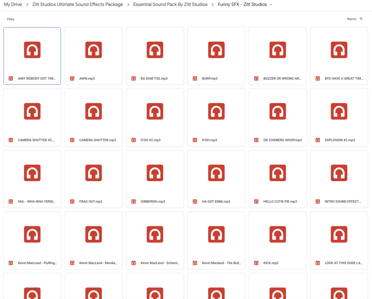This screenshot has width=372, height=299.
Task: Click the small type icon beside GIBBERISH.mp3
Action: [x=134, y=201]
